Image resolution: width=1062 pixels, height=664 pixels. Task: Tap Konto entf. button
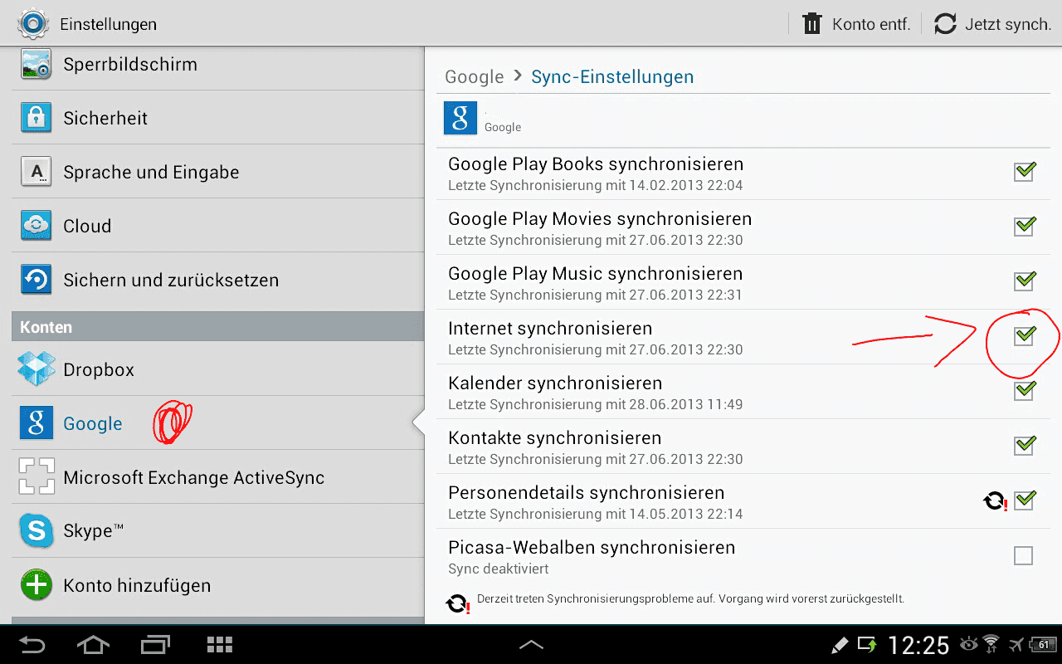(856, 24)
